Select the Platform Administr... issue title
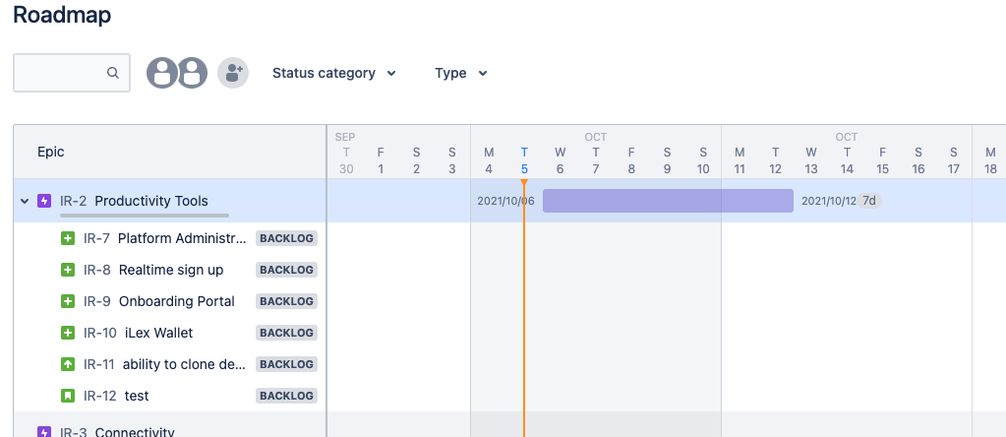 (x=182, y=239)
